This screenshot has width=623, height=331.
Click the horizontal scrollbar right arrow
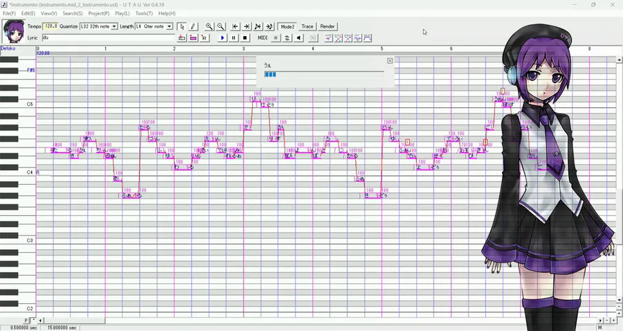[601, 321]
